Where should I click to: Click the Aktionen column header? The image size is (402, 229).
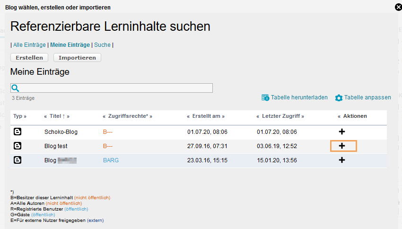tap(355, 116)
